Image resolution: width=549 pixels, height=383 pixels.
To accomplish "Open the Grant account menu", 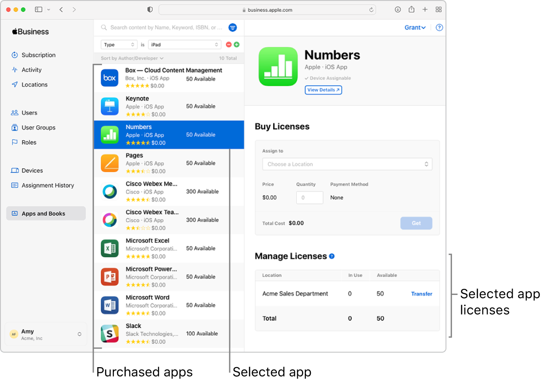I will point(414,27).
